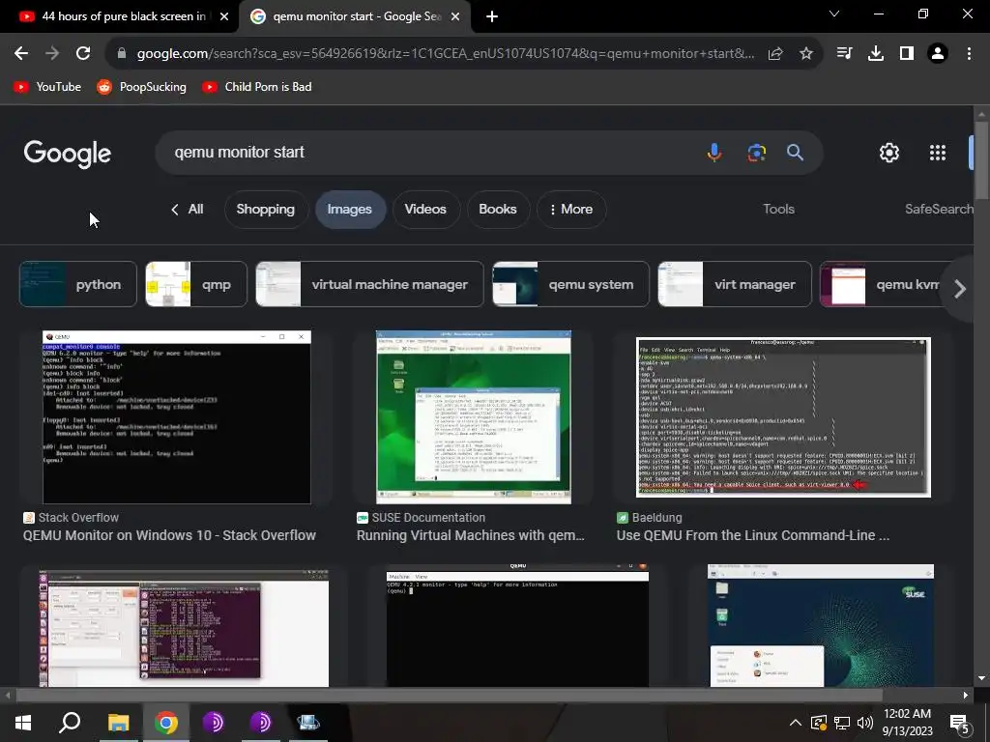Close the 44 hours of black screen tab
The image size is (990, 742).
[224, 16]
